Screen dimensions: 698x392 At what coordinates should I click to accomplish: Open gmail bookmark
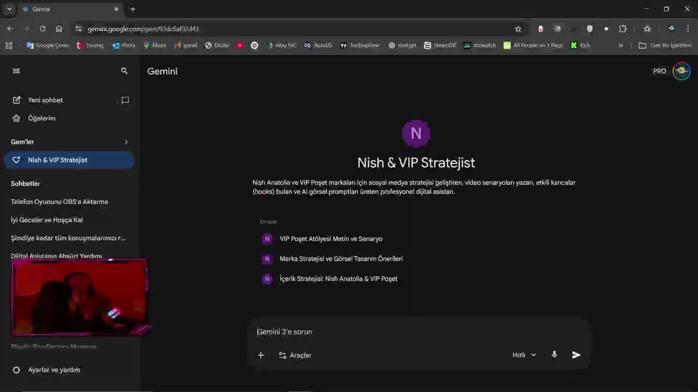[185, 46]
